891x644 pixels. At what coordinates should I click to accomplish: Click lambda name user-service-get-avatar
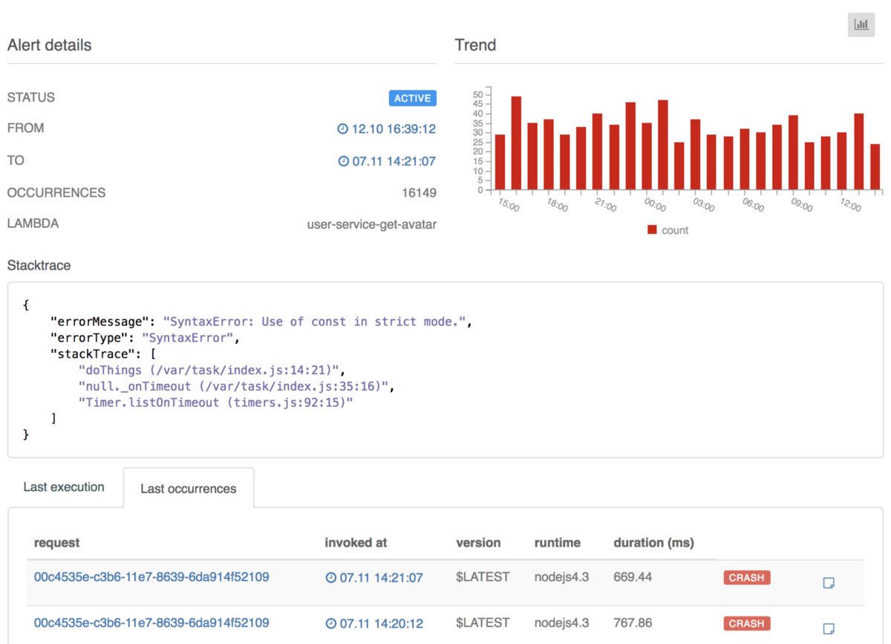pyautogui.click(x=372, y=224)
